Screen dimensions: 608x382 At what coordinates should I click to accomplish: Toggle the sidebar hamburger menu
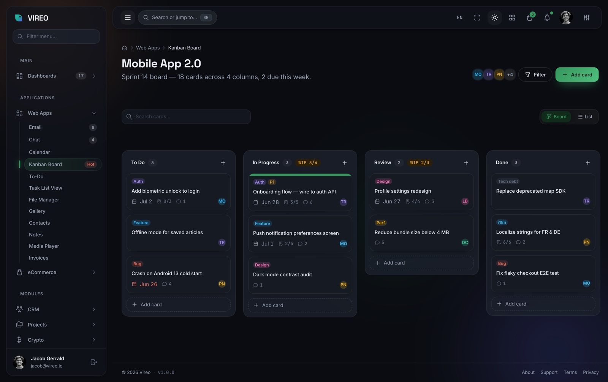point(128,17)
